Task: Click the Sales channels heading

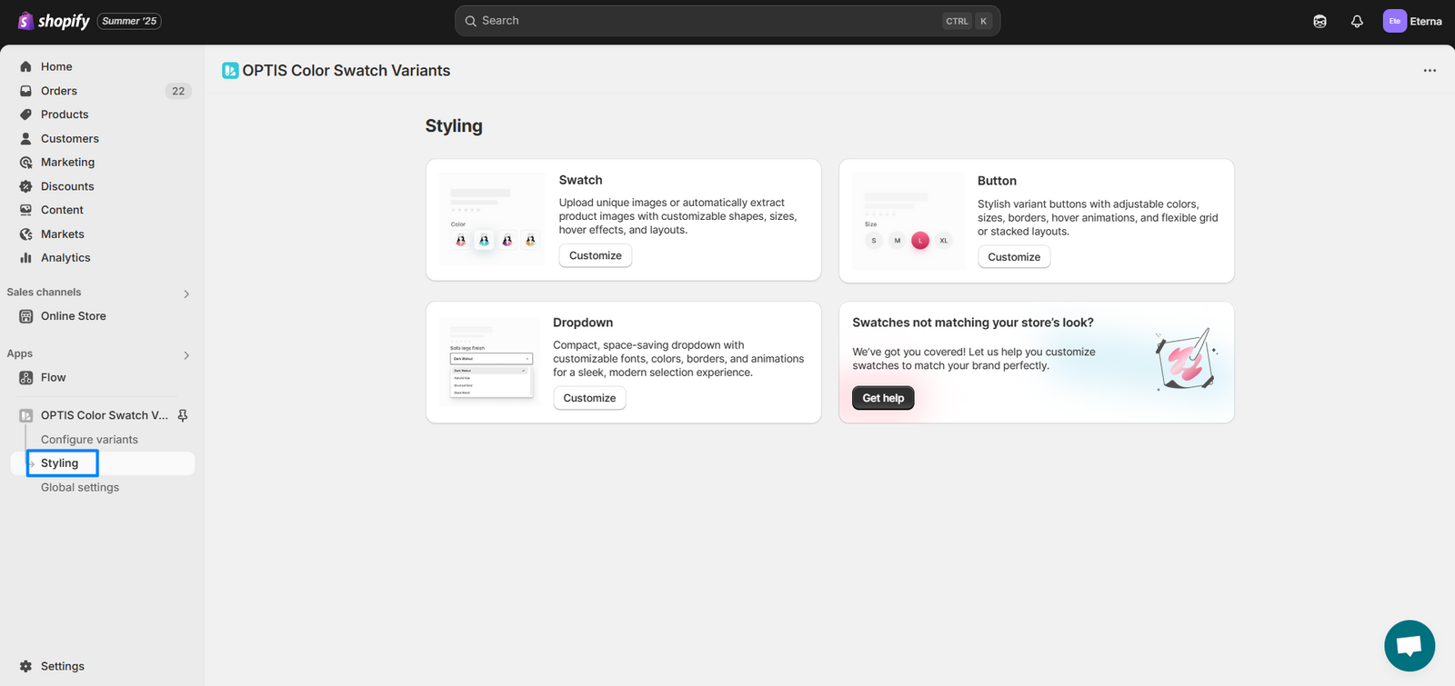Action: pyautogui.click(x=44, y=292)
